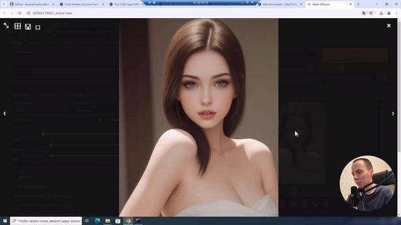This screenshot has height=225, width=401.
Task: Open the Windows Start menu
Action: point(5,221)
